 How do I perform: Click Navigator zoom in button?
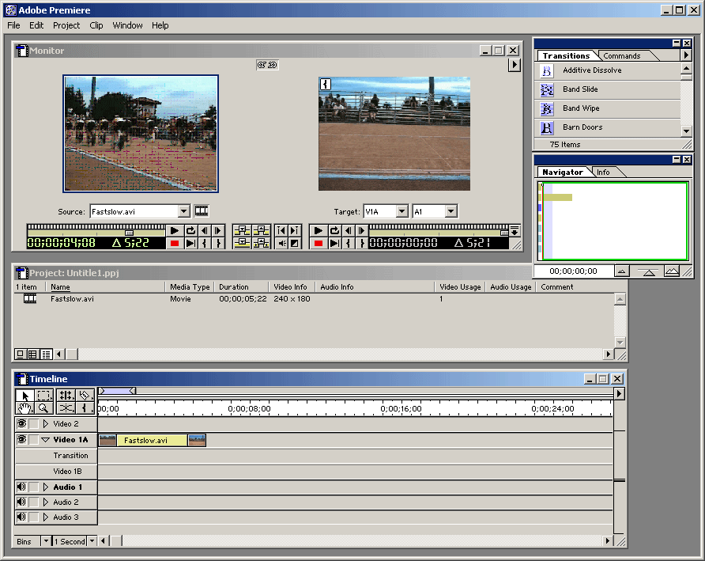pos(672,271)
